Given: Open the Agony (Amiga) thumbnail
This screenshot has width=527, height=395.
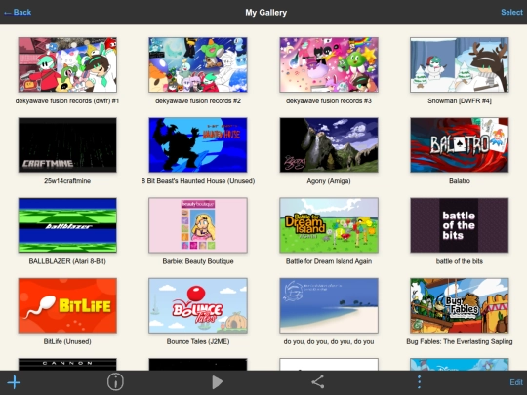Looking at the screenshot, I should pyautogui.click(x=329, y=145).
